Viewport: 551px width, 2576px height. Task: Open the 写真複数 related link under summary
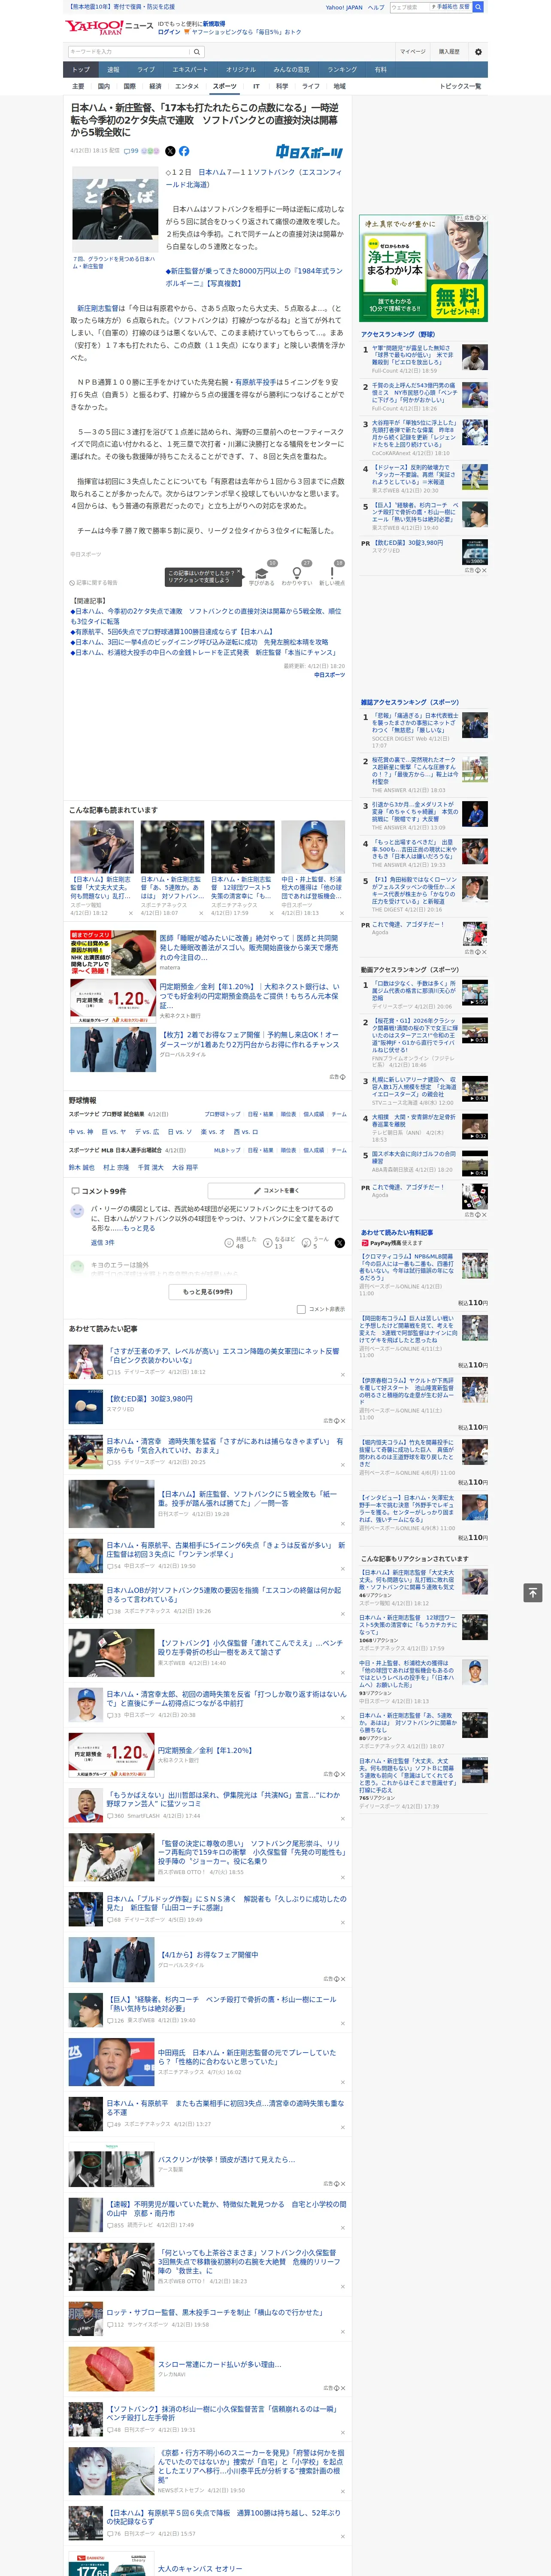click(x=254, y=276)
